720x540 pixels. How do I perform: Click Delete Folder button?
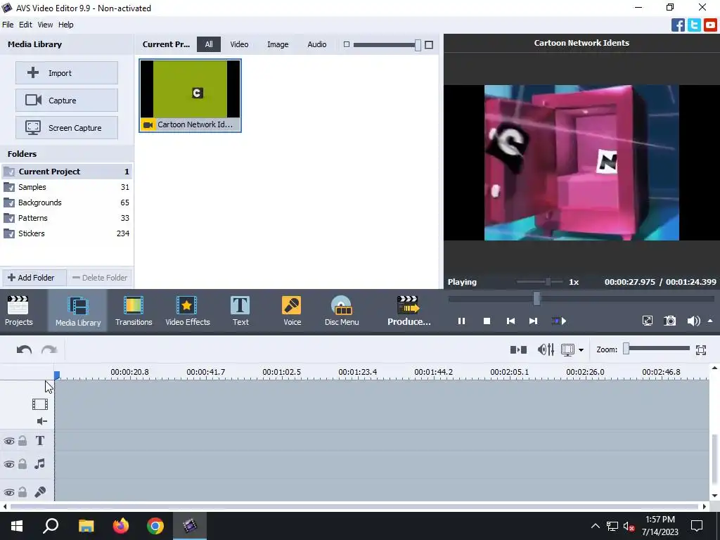(x=100, y=278)
